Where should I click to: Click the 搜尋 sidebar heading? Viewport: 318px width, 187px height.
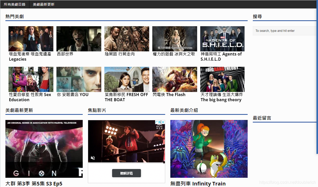(x=257, y=16)
